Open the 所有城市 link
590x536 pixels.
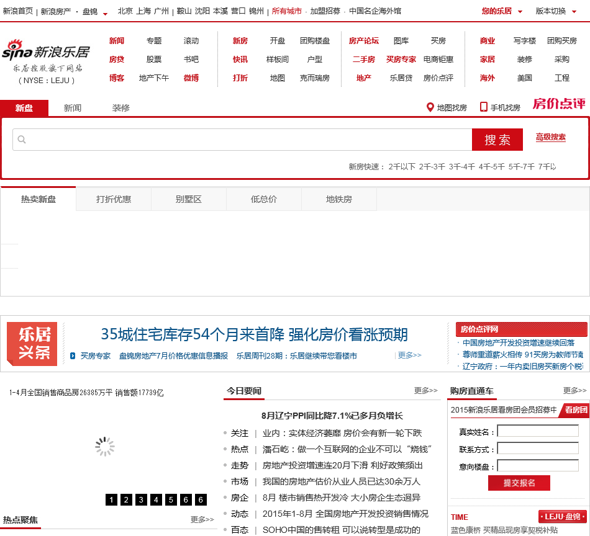[x=287, y=11]
